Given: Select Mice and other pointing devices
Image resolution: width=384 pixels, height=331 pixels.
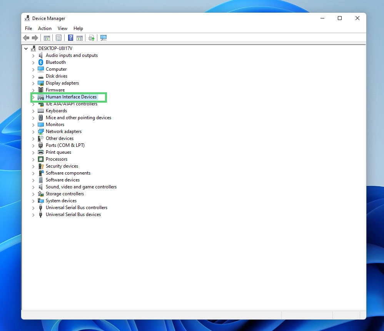Looking at the screenshot, I should point(78,118).
